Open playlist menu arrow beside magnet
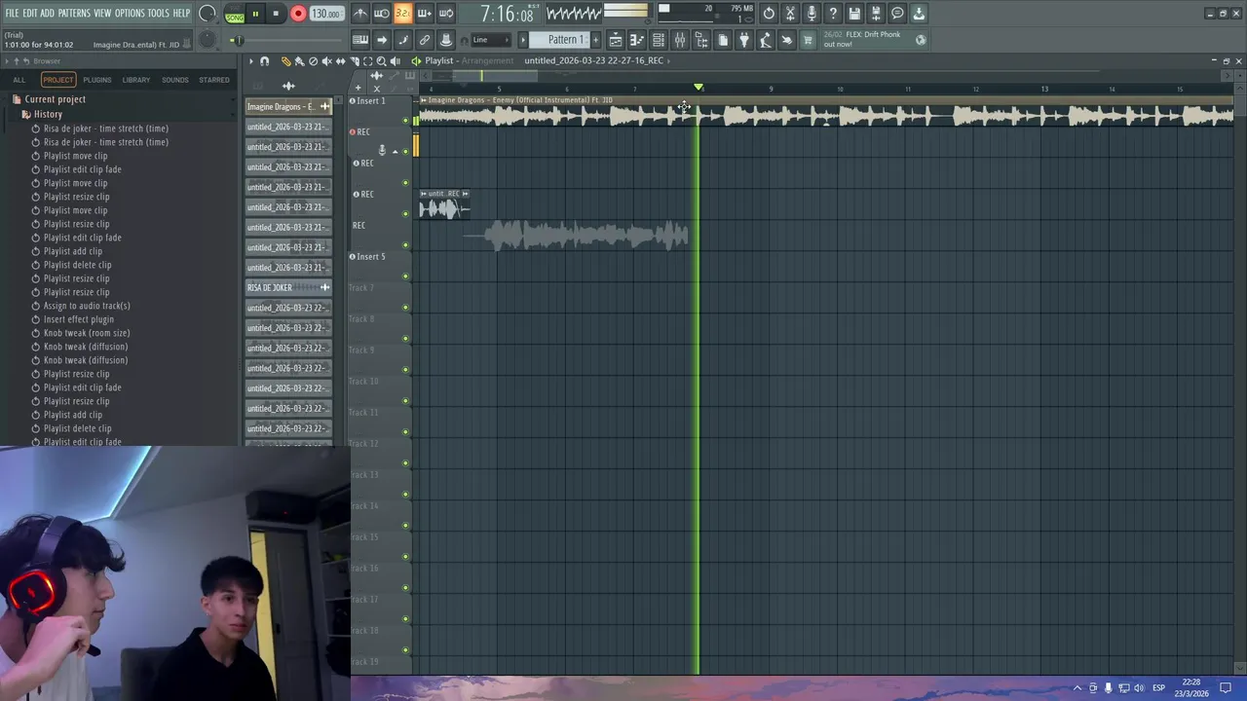Image resolution: width=1247 pixels, height=701 pixels. (x=250, y=61)
